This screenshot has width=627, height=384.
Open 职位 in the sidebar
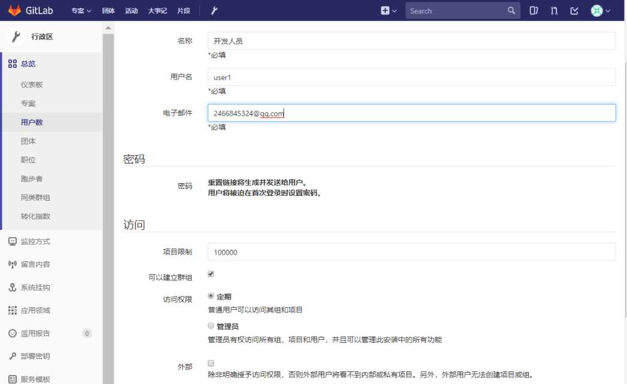point(28,160)
